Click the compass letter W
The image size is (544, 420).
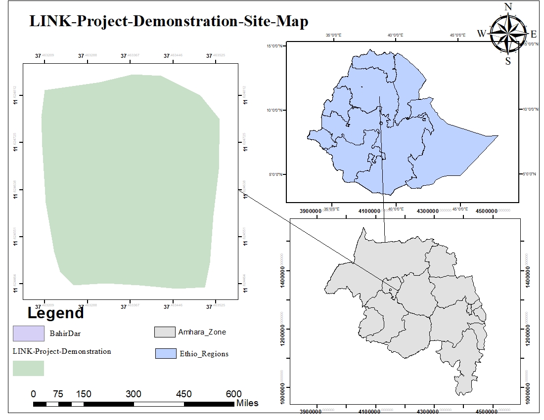482,34
